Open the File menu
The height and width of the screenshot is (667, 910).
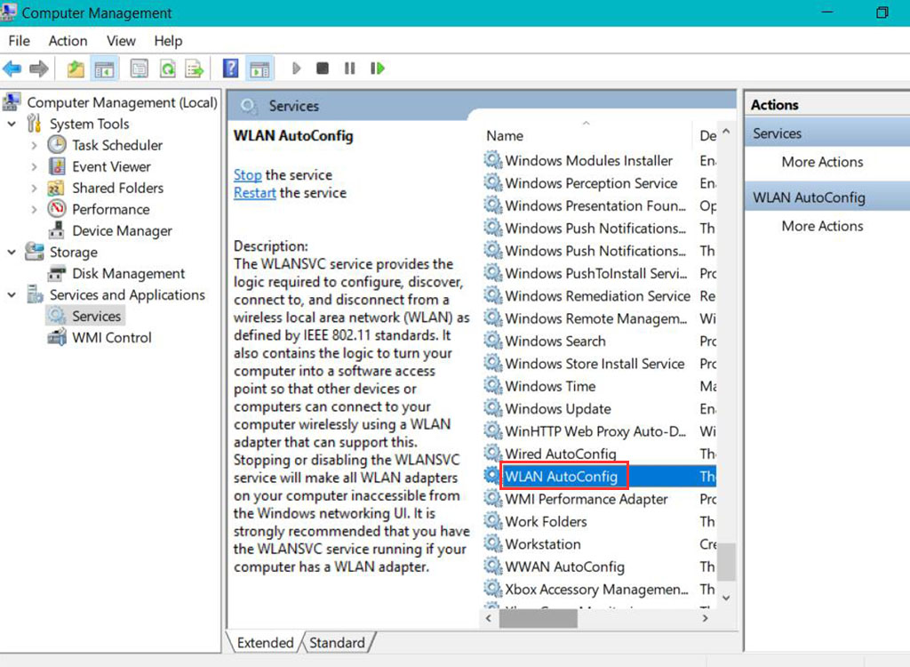click(20, 41)
